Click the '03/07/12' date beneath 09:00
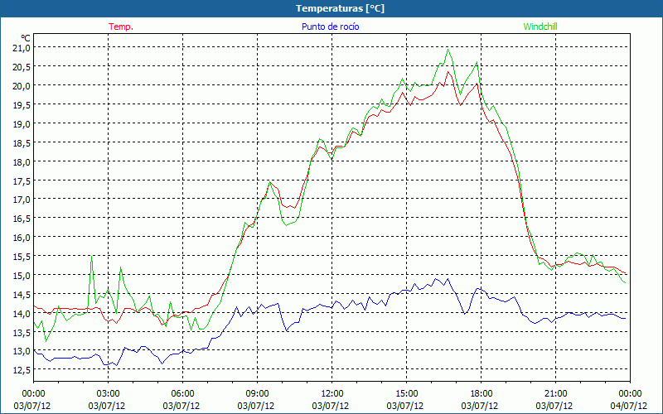This screenshot has height=414, width=663. point(256,407)
